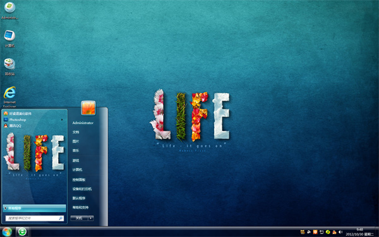This screenshot has width=379, height=237.
Task: Click the green-yellow round tray icon
Action: (x=328, y=232)
